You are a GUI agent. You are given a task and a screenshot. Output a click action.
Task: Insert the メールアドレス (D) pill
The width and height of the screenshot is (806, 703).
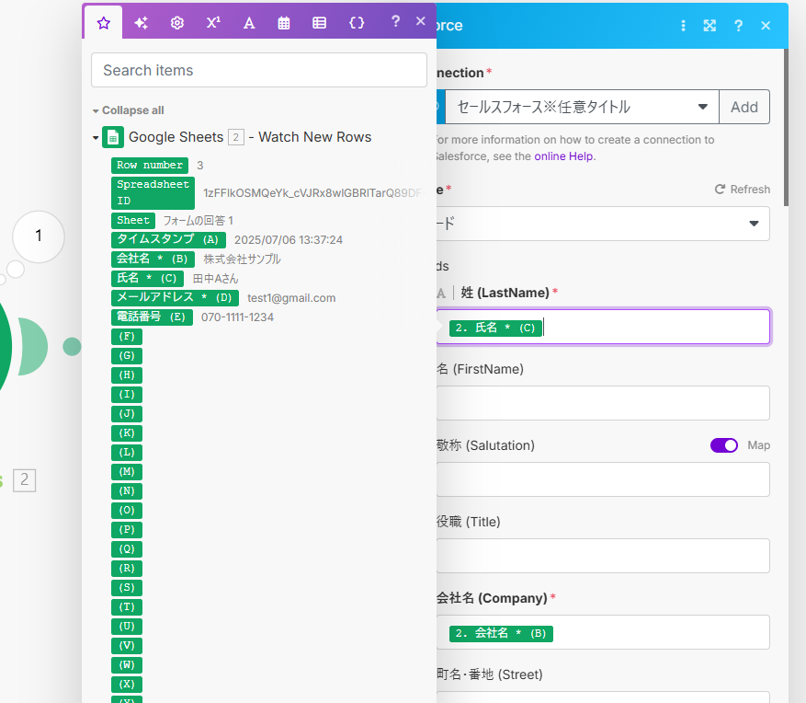(x=175, y=297)
